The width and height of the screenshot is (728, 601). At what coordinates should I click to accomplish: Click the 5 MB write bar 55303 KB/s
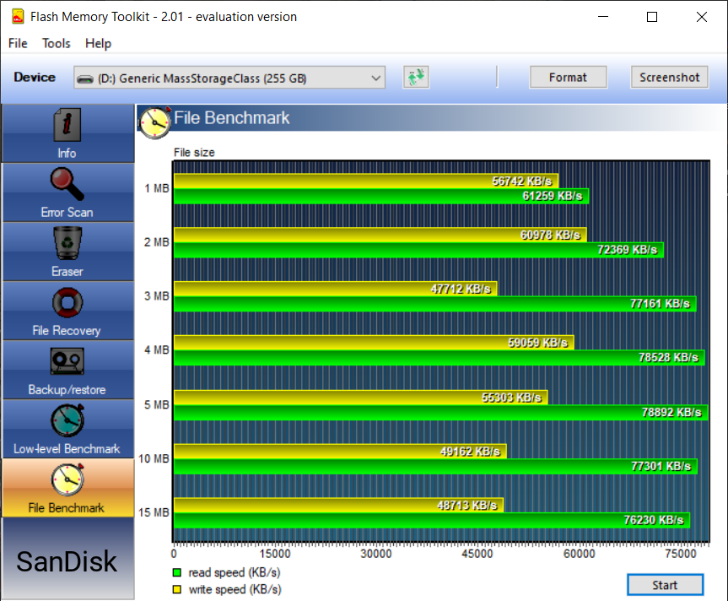(x=361, y=398)
